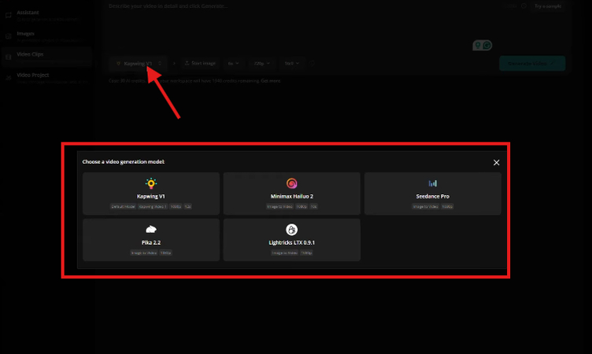Click the Assistant sidebar icon

(x=9, y=16)
